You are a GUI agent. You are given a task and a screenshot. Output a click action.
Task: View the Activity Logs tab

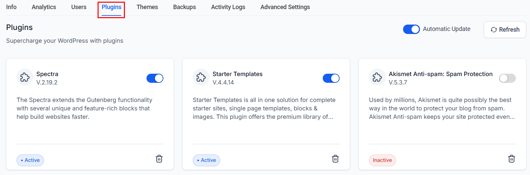(228, 7)
